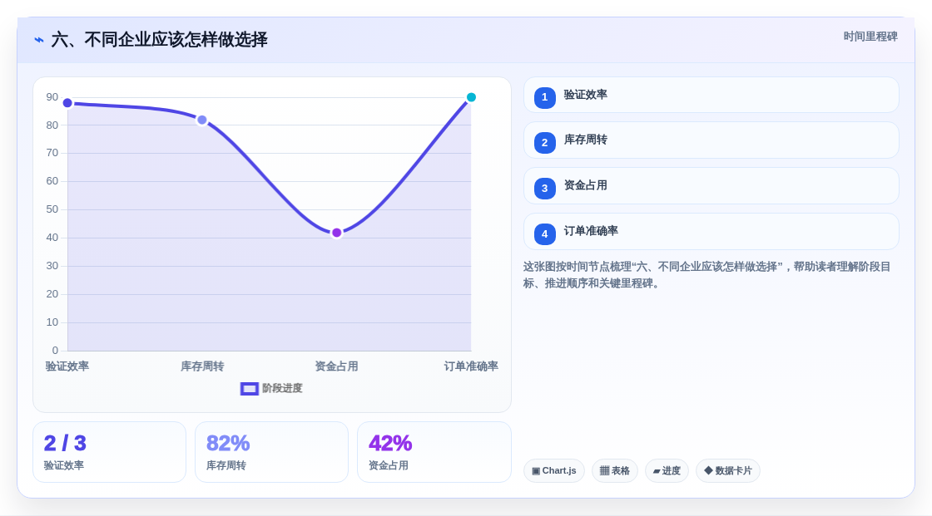Click the 订单准确率 x-axis label
The image size is (932, 516).
click(471, 366)
